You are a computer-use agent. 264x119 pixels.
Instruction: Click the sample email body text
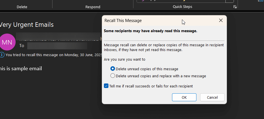pyautogui.click(x=21, y=68)
